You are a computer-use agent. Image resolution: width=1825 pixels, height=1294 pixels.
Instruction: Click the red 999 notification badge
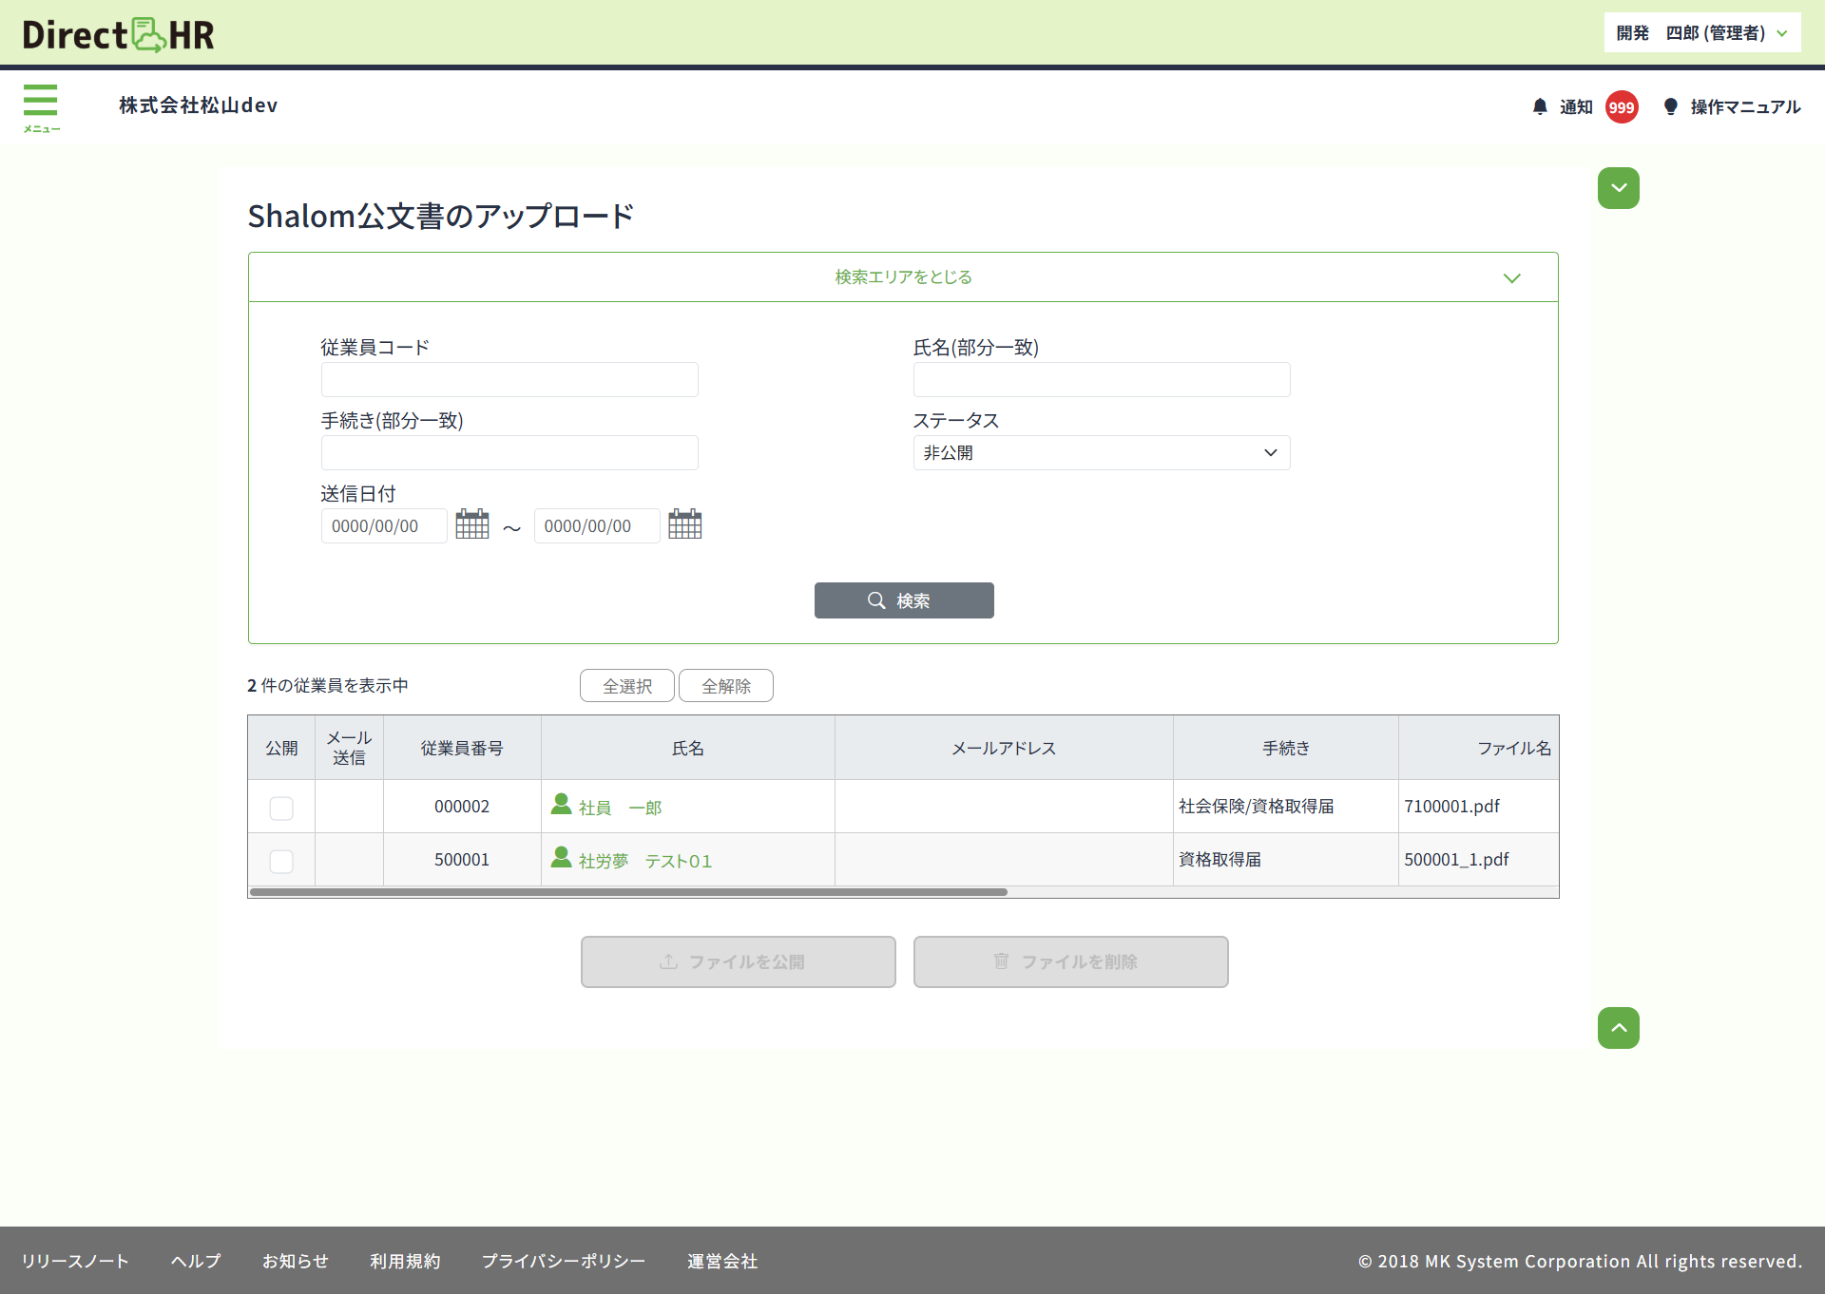coord(1622,107)
